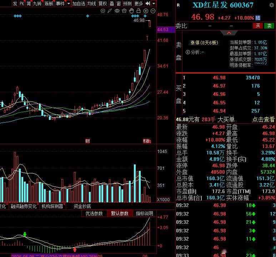The width and height of the screenshot is (276, 257).
Task: Click the red 买 buy button
Action: click(x=258, y=26)
